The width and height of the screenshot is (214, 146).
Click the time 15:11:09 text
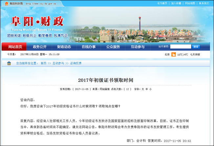[x=54, y=54]
